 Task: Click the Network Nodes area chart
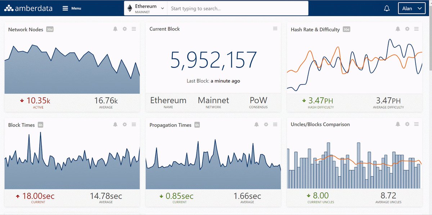[x=72, y=70]
